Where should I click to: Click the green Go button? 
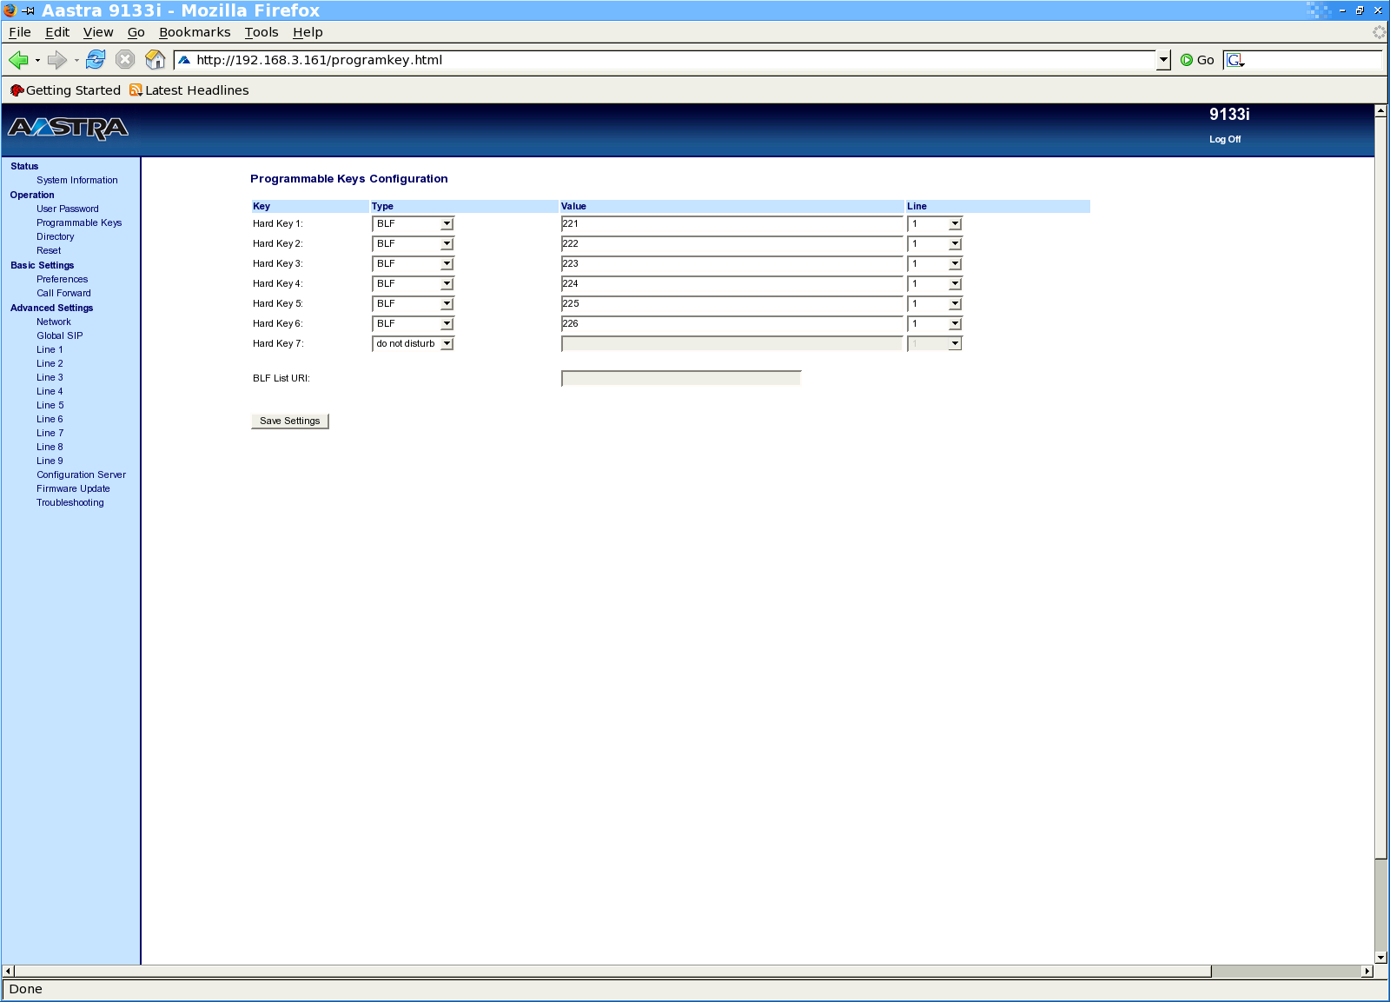point(1197,60)
